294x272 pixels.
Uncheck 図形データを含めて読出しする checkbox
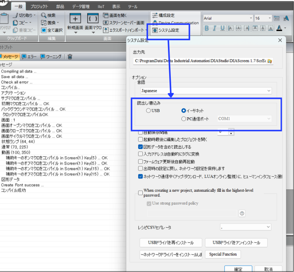click(141, 147)
